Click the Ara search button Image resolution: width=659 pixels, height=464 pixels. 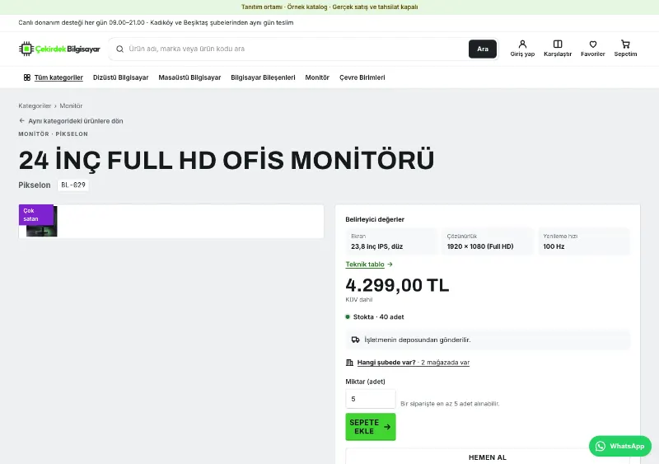point(483,49)
